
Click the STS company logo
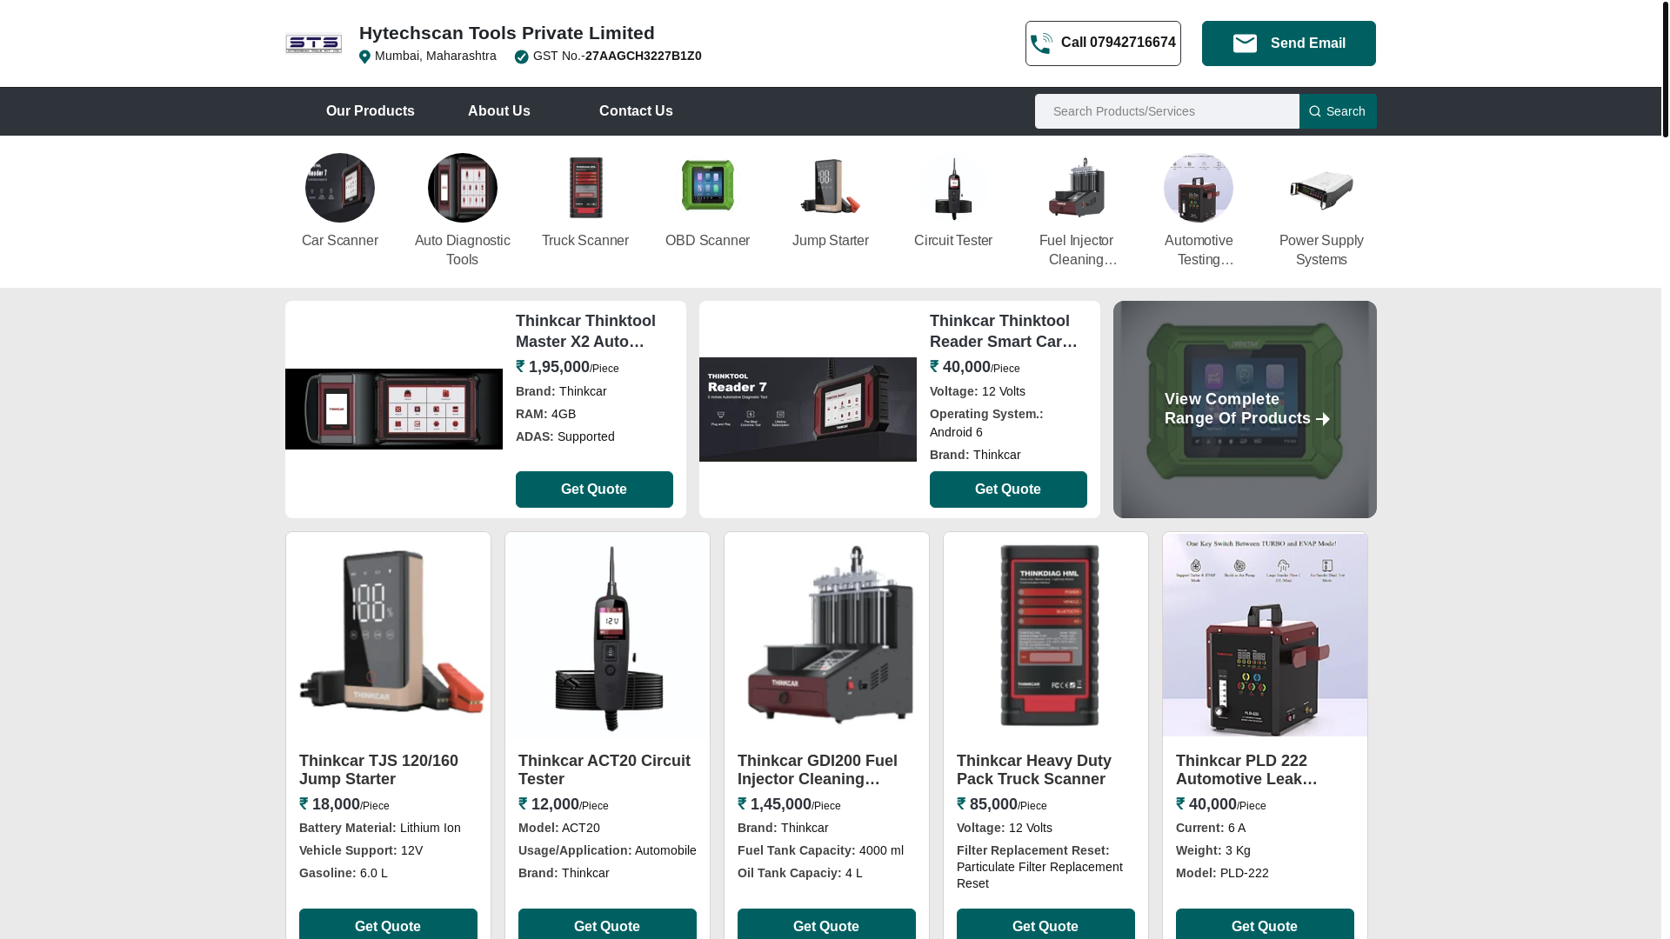point(313,43)
